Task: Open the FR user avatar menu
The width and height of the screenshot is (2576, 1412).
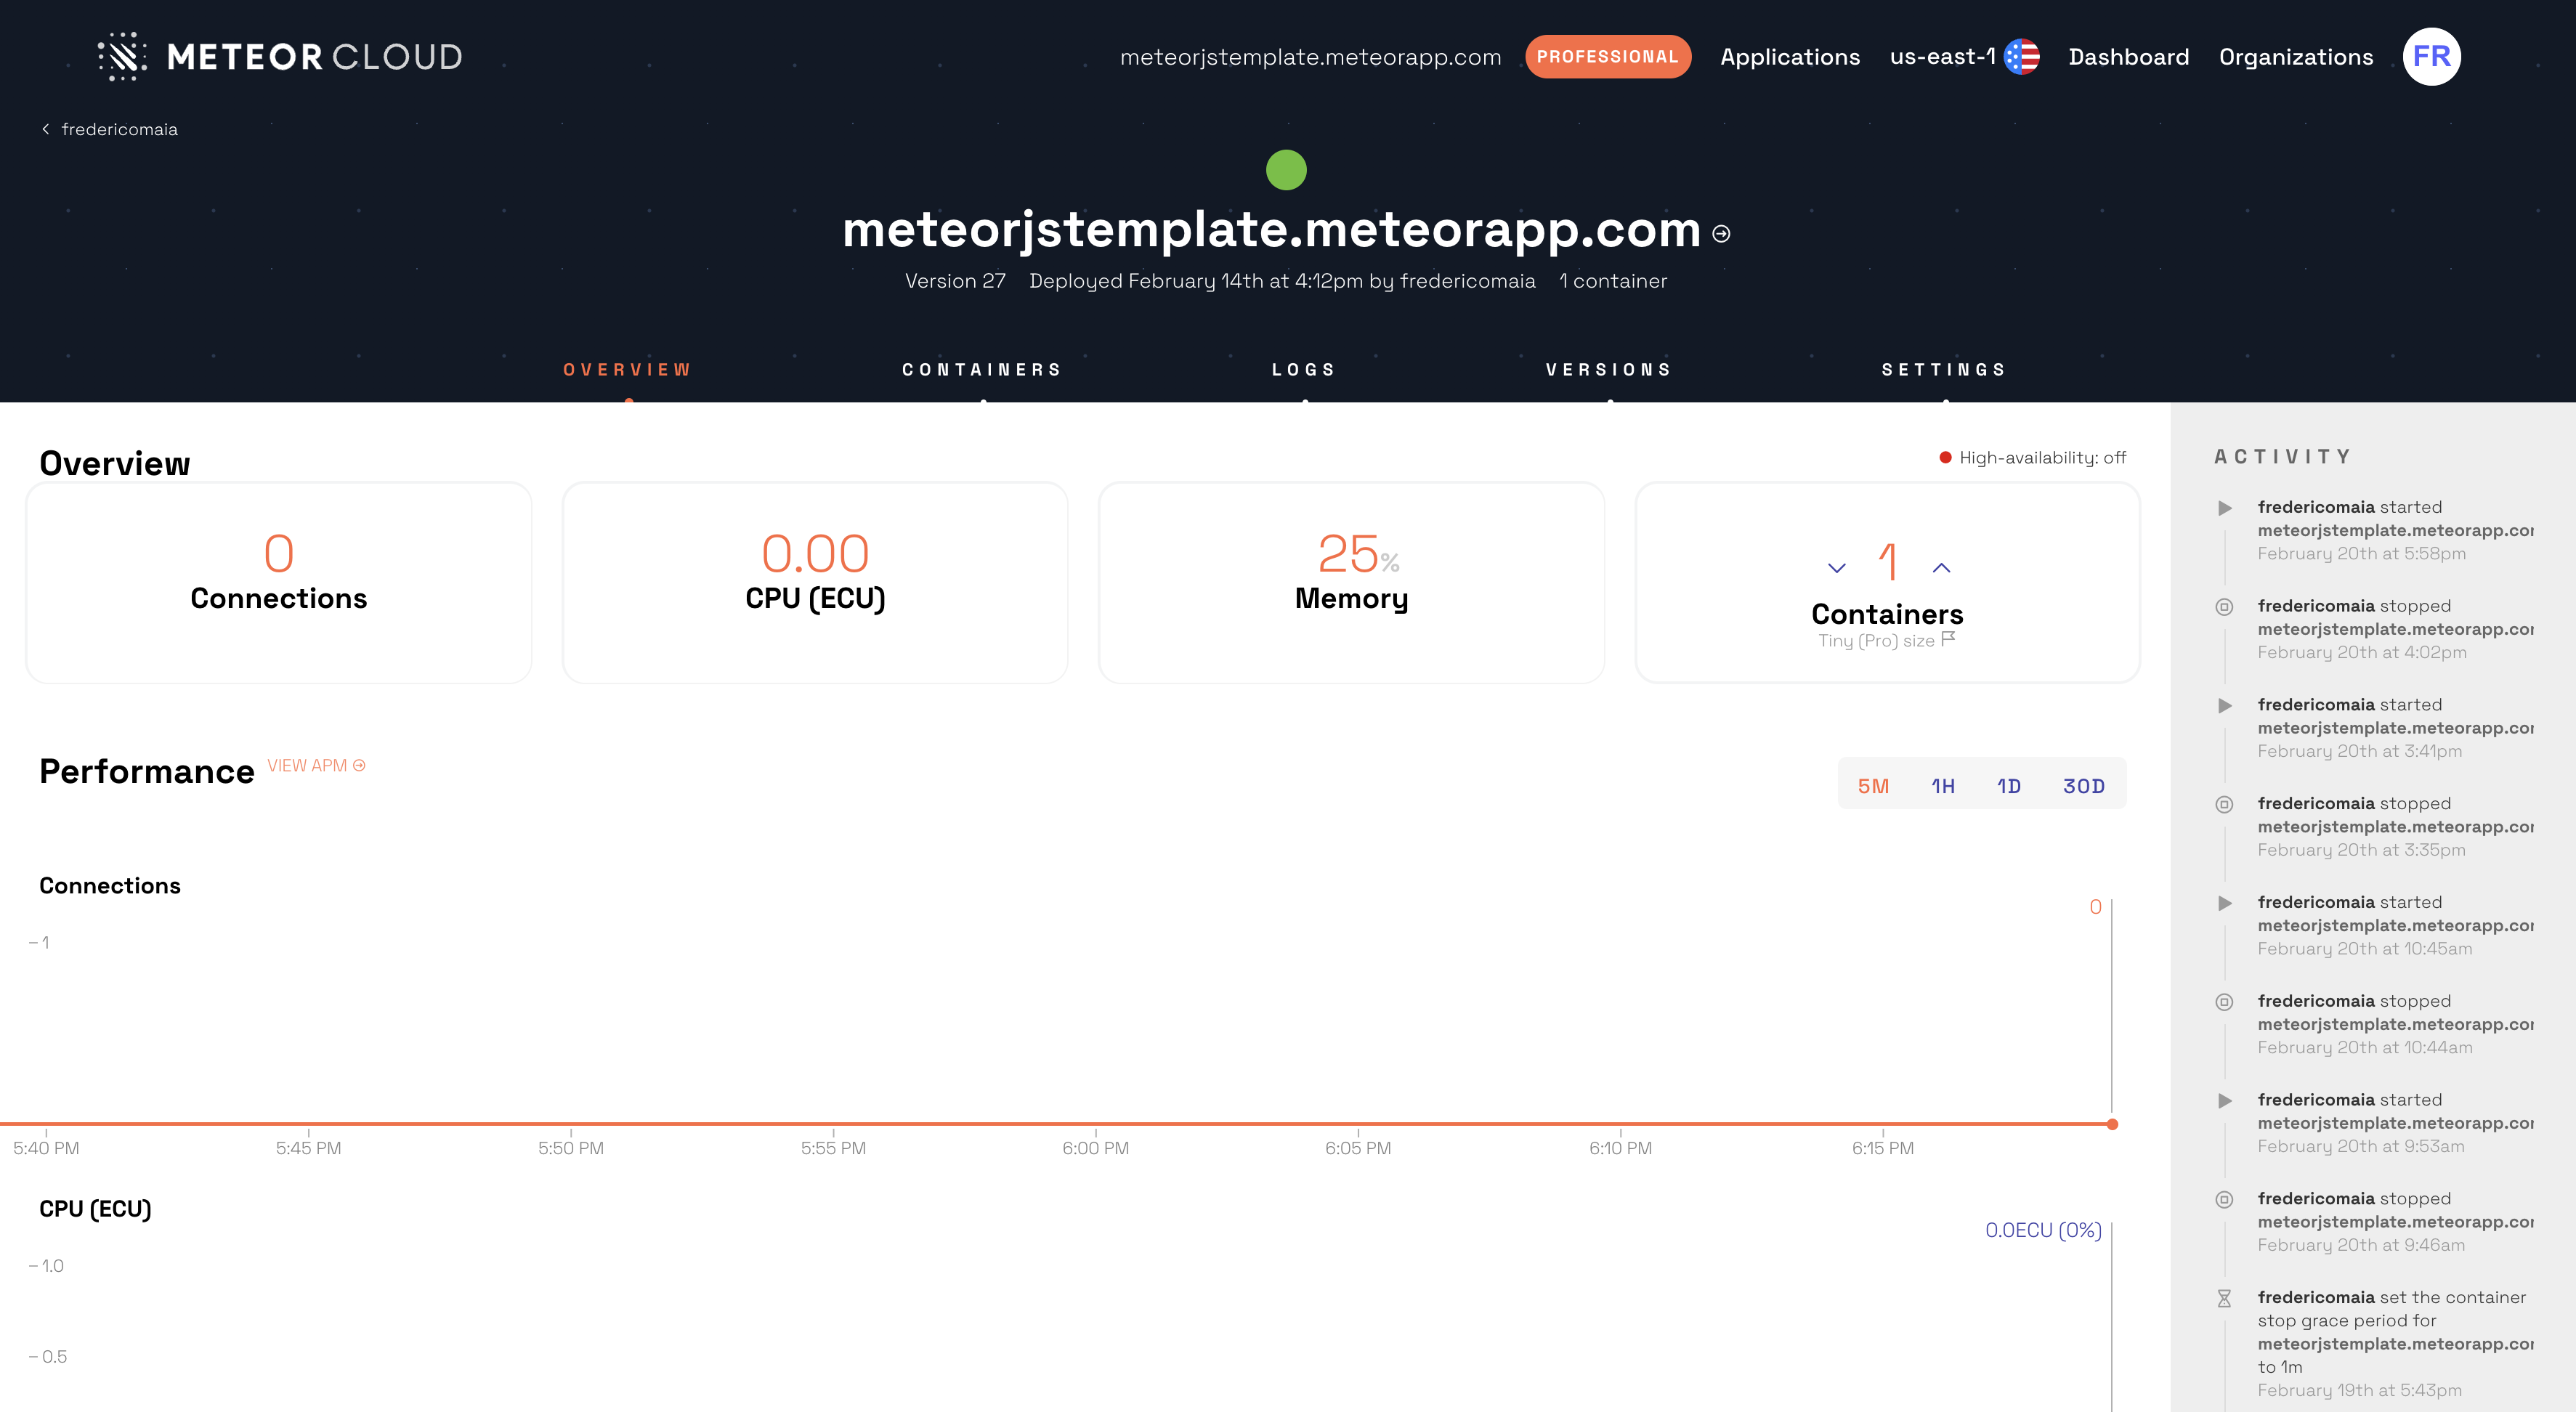Action: click(2431, 56)
